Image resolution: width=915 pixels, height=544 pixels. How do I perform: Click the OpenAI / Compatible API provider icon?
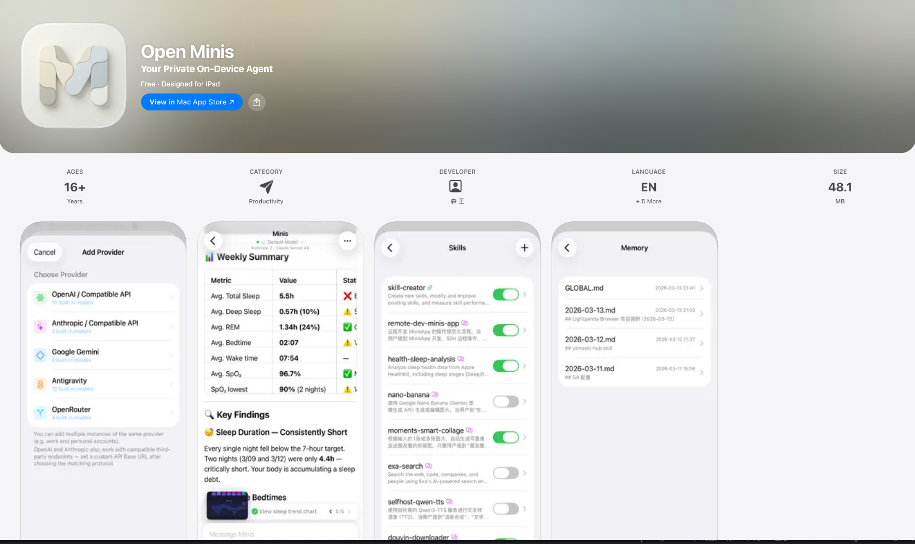(x=40, y=297)
